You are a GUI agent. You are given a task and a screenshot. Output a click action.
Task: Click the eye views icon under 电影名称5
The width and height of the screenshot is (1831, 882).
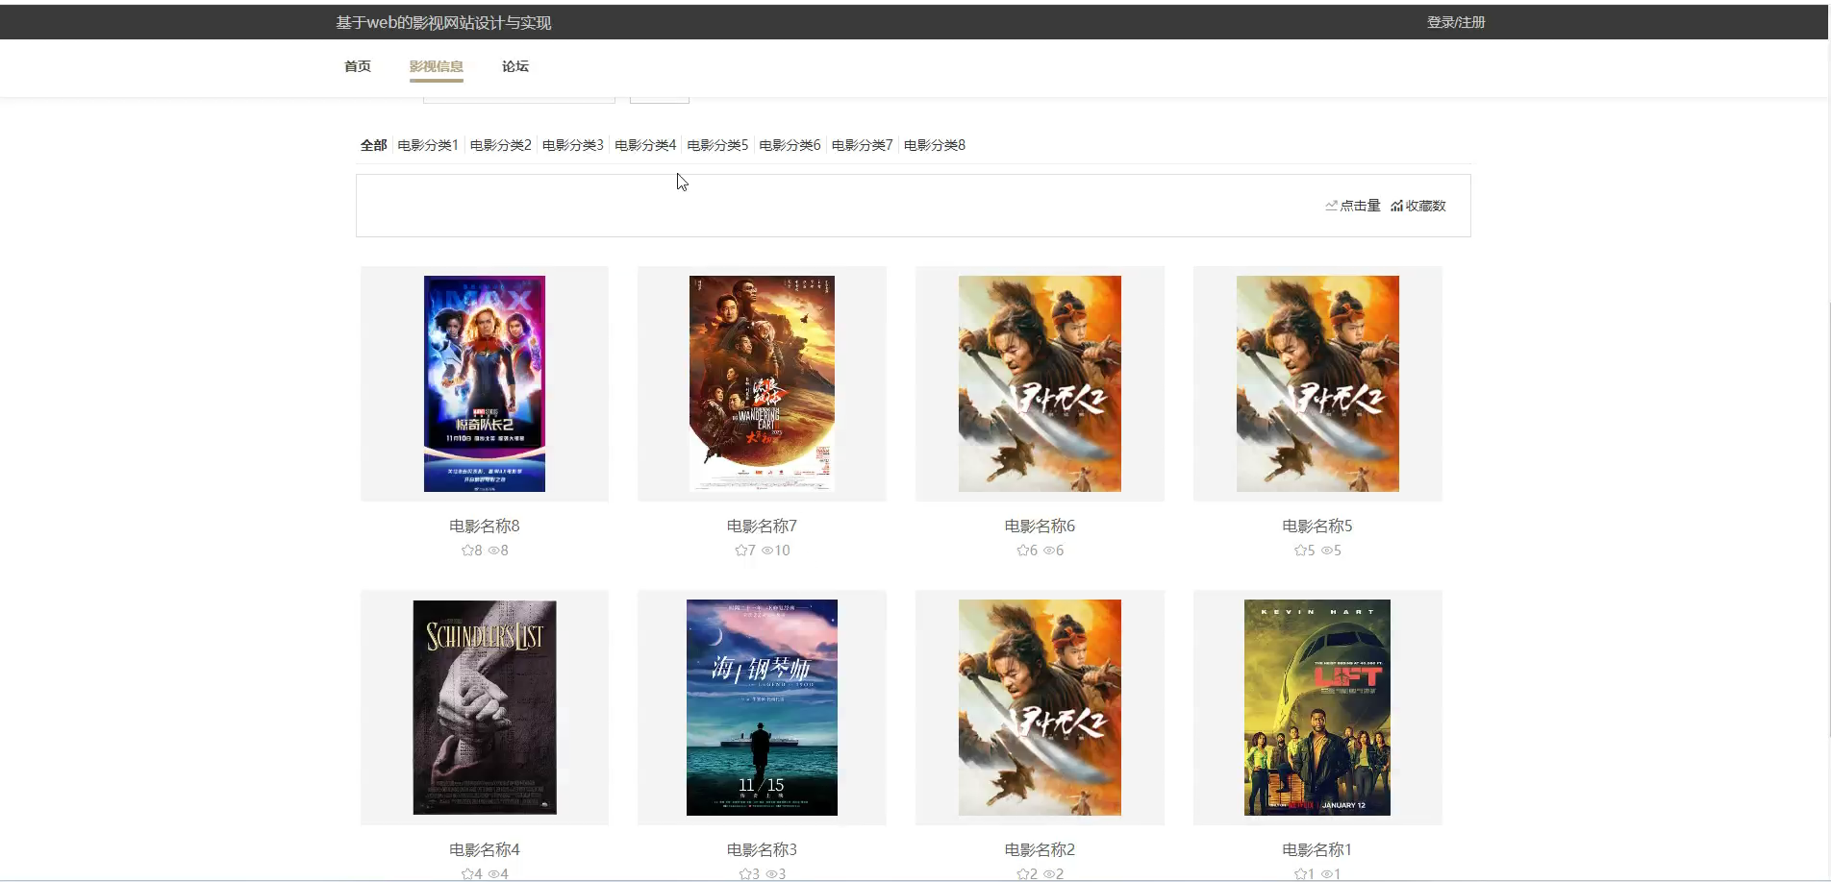coord(1327,551)
